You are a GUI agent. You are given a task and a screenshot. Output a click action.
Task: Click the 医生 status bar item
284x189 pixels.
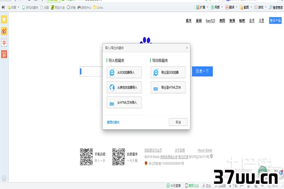(207, 186)
